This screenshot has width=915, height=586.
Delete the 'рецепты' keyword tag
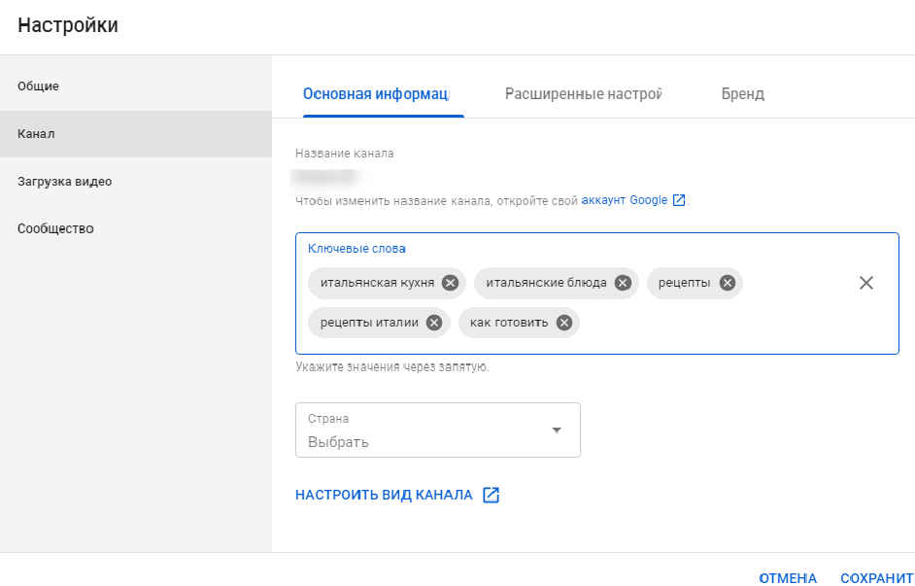[x=727, y=283]
